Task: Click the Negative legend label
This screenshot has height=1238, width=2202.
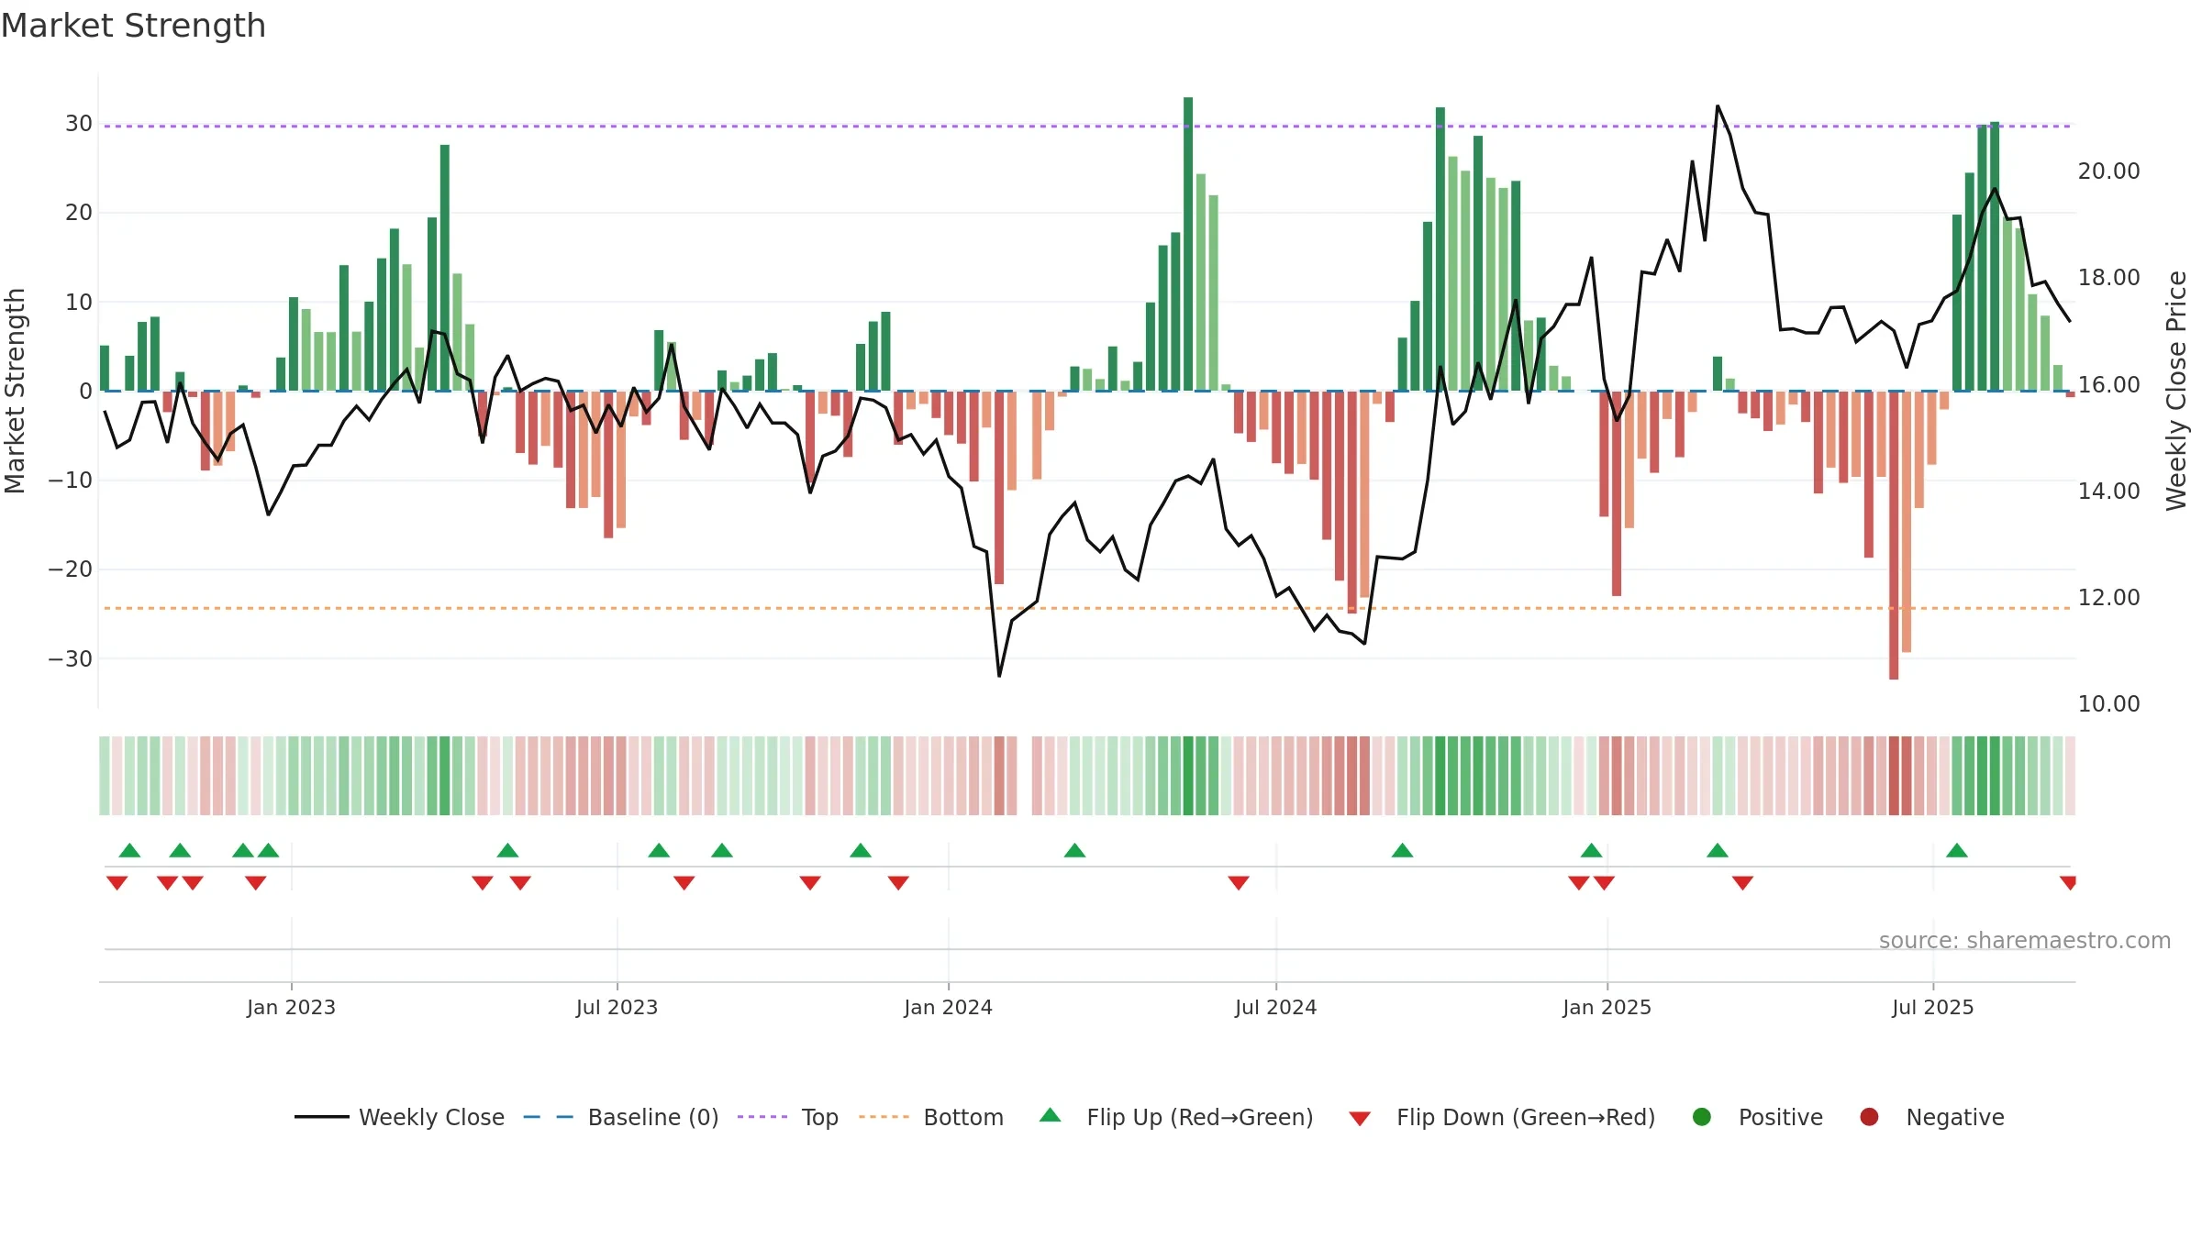Action: point(1954,1117)
